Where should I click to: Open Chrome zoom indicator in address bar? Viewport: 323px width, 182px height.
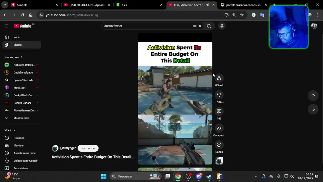[x=234, y=15]
